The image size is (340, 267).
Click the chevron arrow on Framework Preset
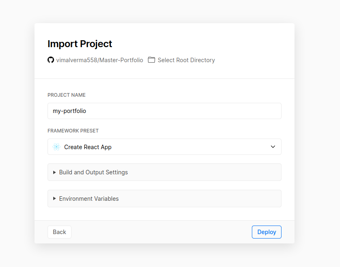[x=273, y=147]
